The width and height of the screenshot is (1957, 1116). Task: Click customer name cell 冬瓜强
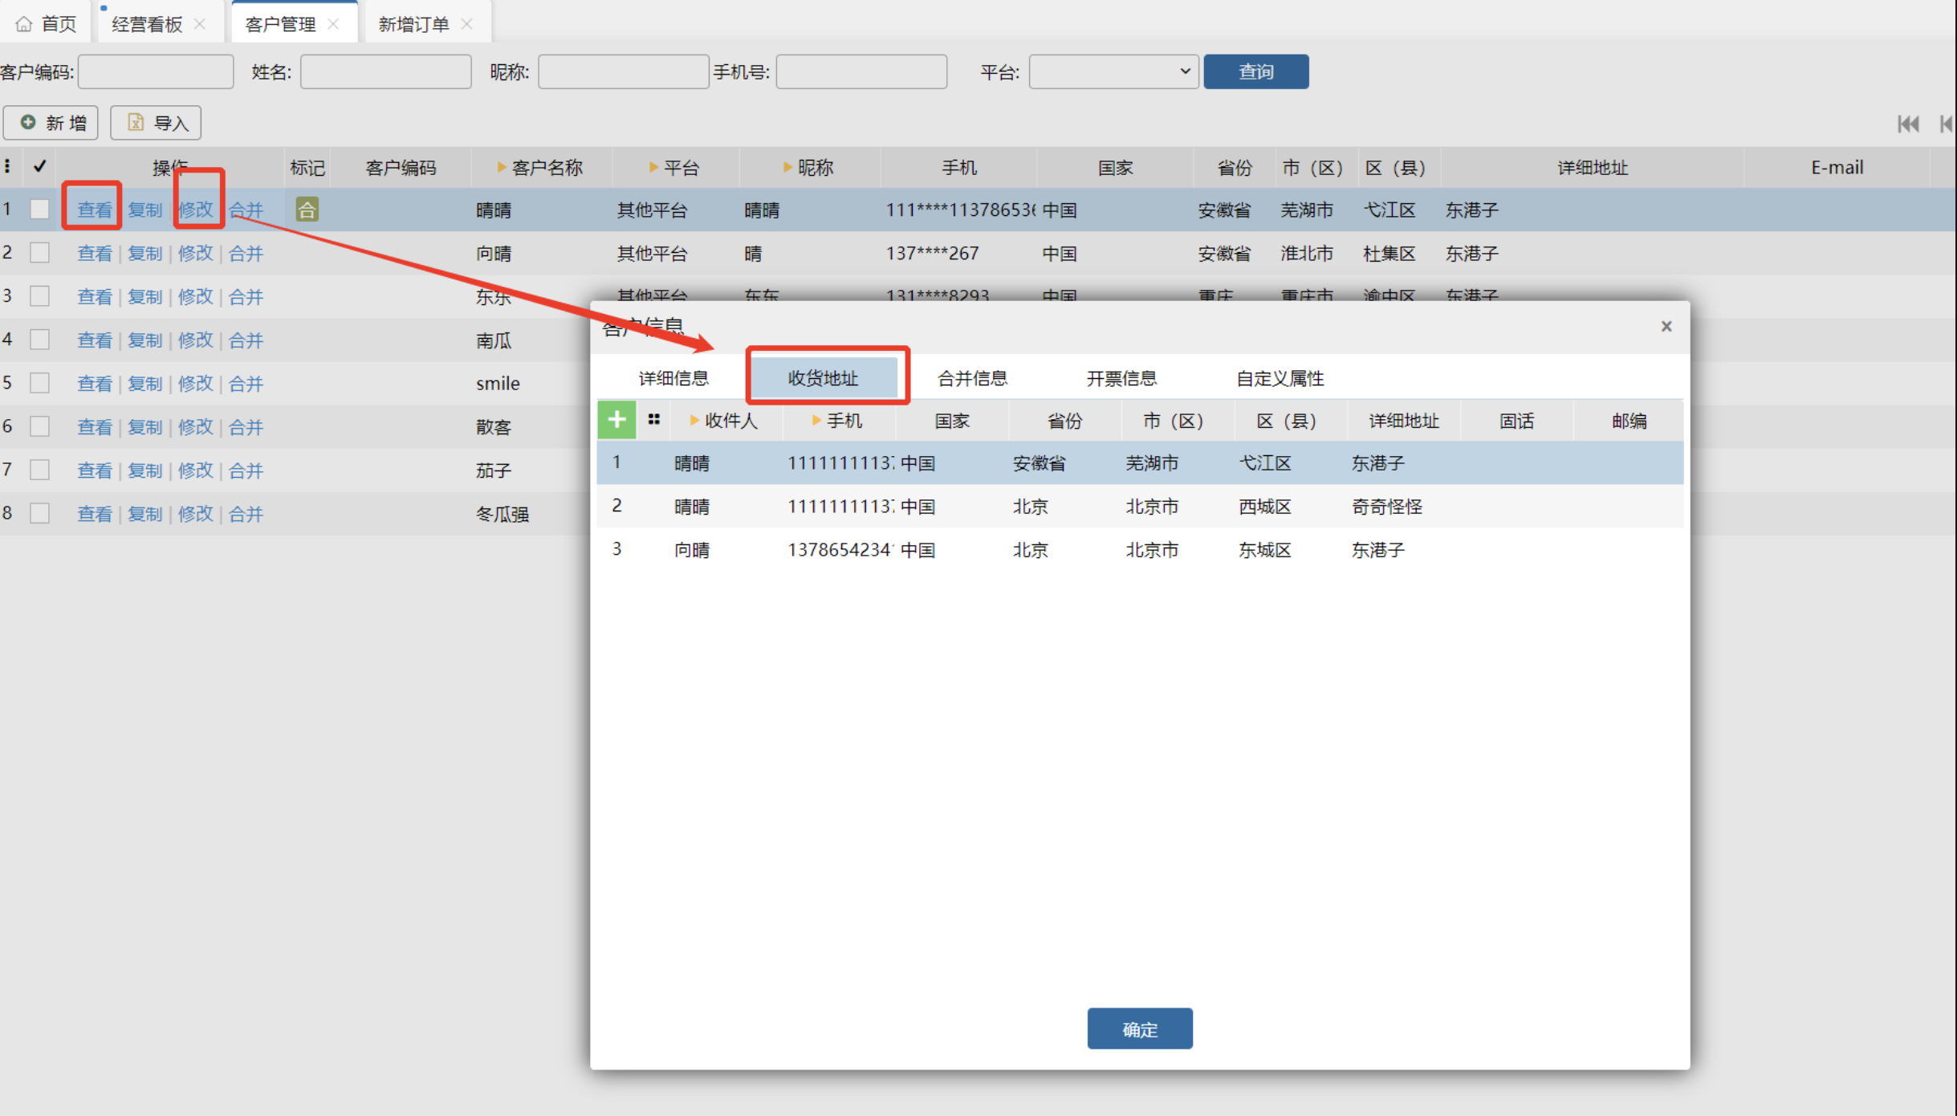(502, 514)
